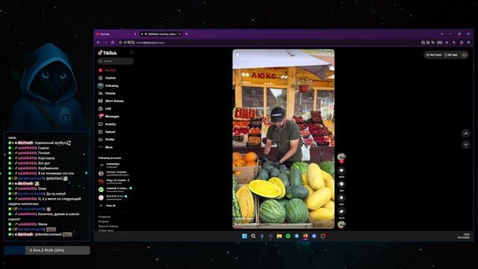The width and height of the screenshot is (478, 269).
Task: Open File Explorer from taskbar
Action: click(279, 236)
